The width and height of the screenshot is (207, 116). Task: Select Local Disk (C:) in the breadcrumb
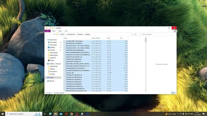(71, 34)
